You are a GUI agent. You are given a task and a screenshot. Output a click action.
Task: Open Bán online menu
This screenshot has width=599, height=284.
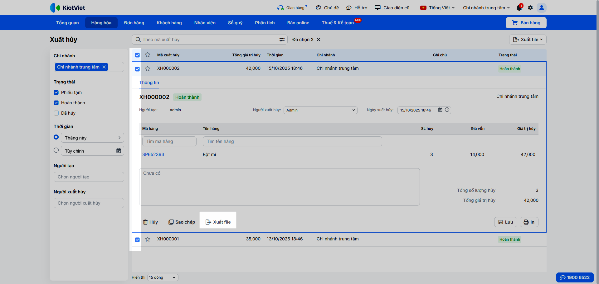click(x=298, y=23)
